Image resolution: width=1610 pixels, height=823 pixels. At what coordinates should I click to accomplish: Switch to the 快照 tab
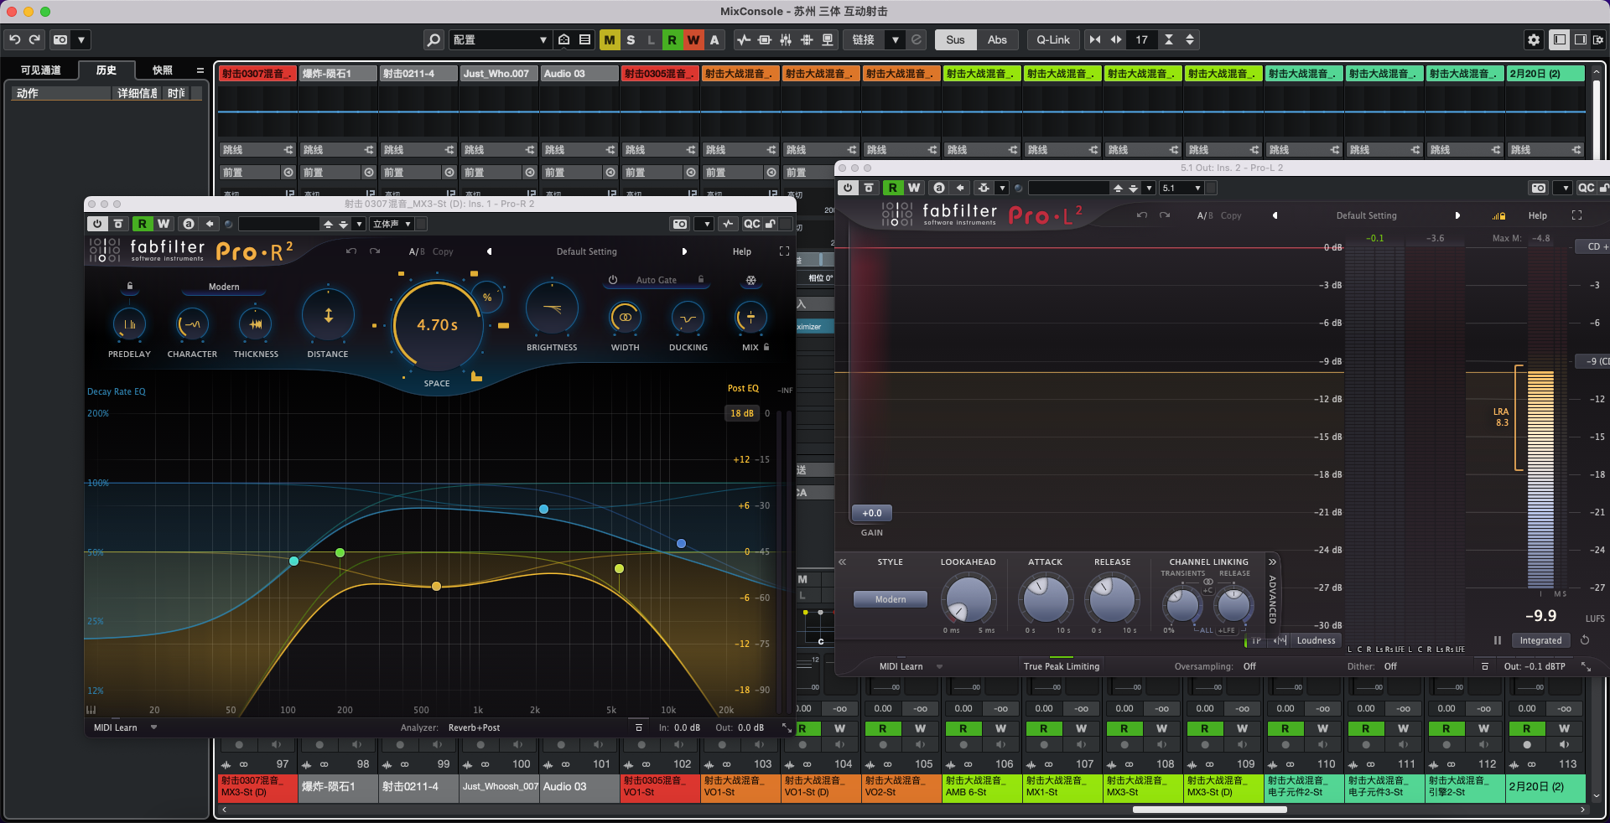click(x=163, y=70)
